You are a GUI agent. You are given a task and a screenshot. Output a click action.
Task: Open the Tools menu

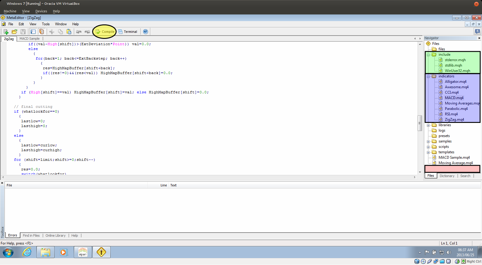46,24
